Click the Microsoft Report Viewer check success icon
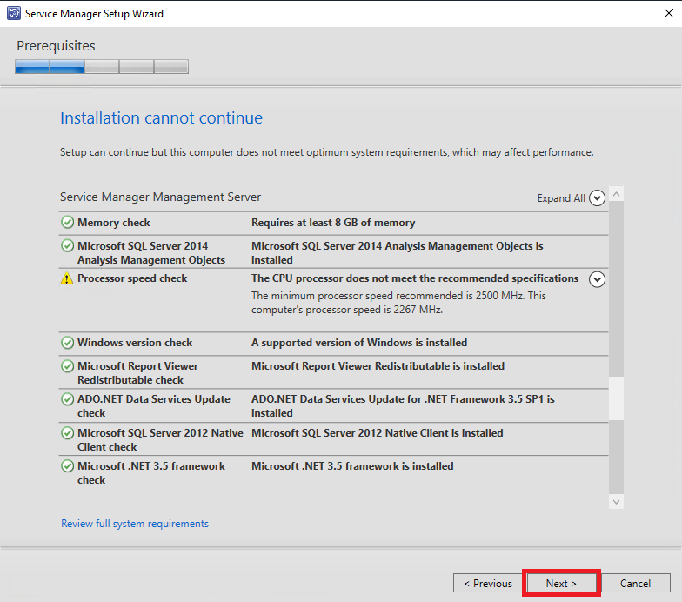The height and width of the screenshot is (602, 682). (x=67, y=366)
